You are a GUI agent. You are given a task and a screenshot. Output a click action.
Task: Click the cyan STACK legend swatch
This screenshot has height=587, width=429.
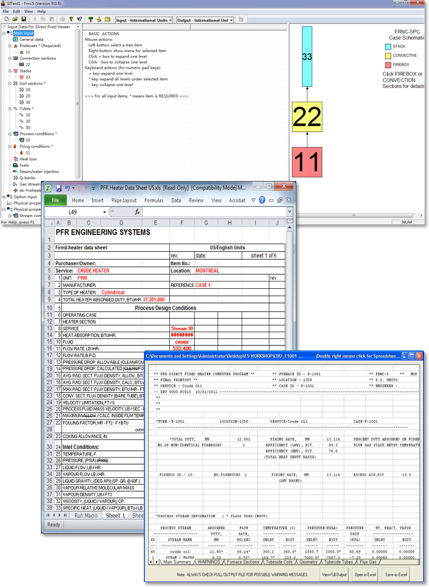388,46
